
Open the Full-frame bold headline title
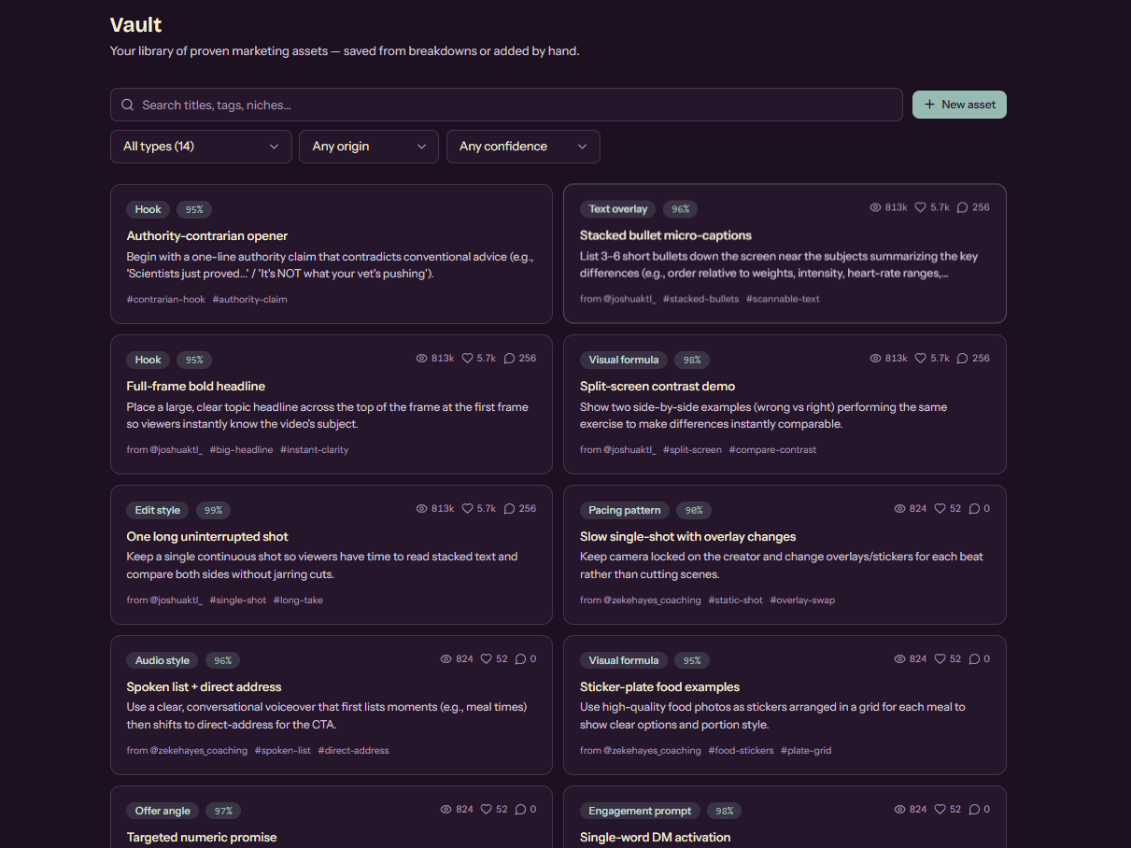[196, 386]
